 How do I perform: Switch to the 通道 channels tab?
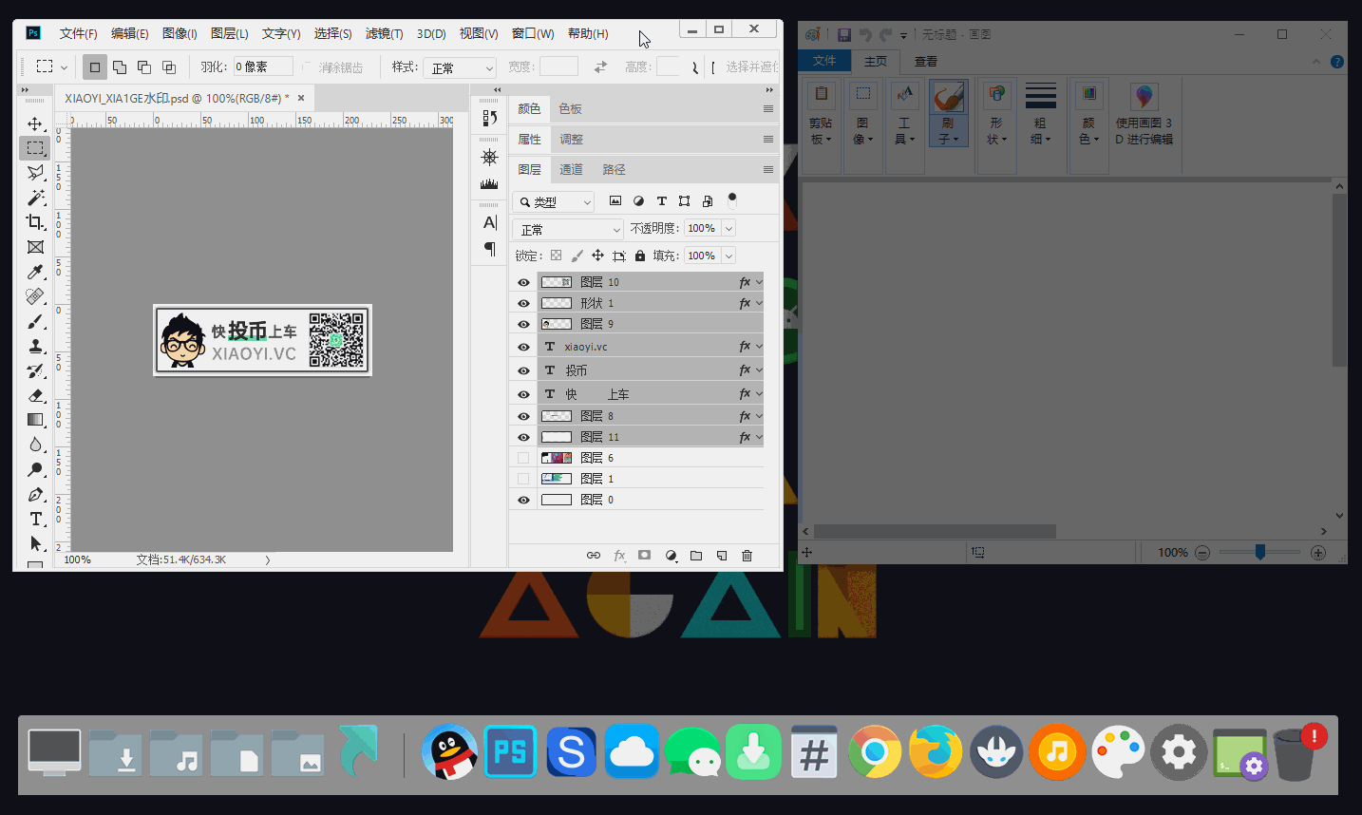(x=571, y=169)
